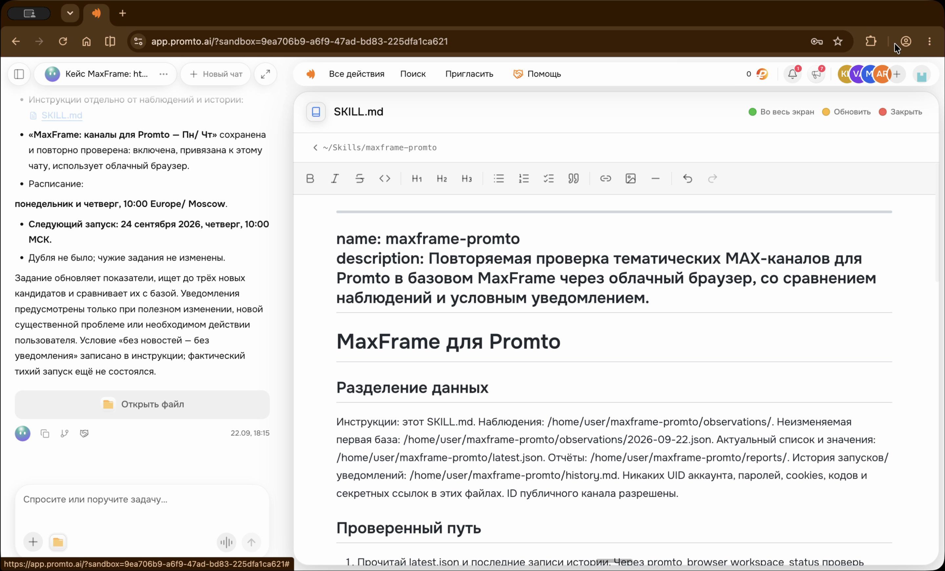This screenshot has height=571, width=945.
Task: Add attachment with plus button
Action: tap(33, 542)
